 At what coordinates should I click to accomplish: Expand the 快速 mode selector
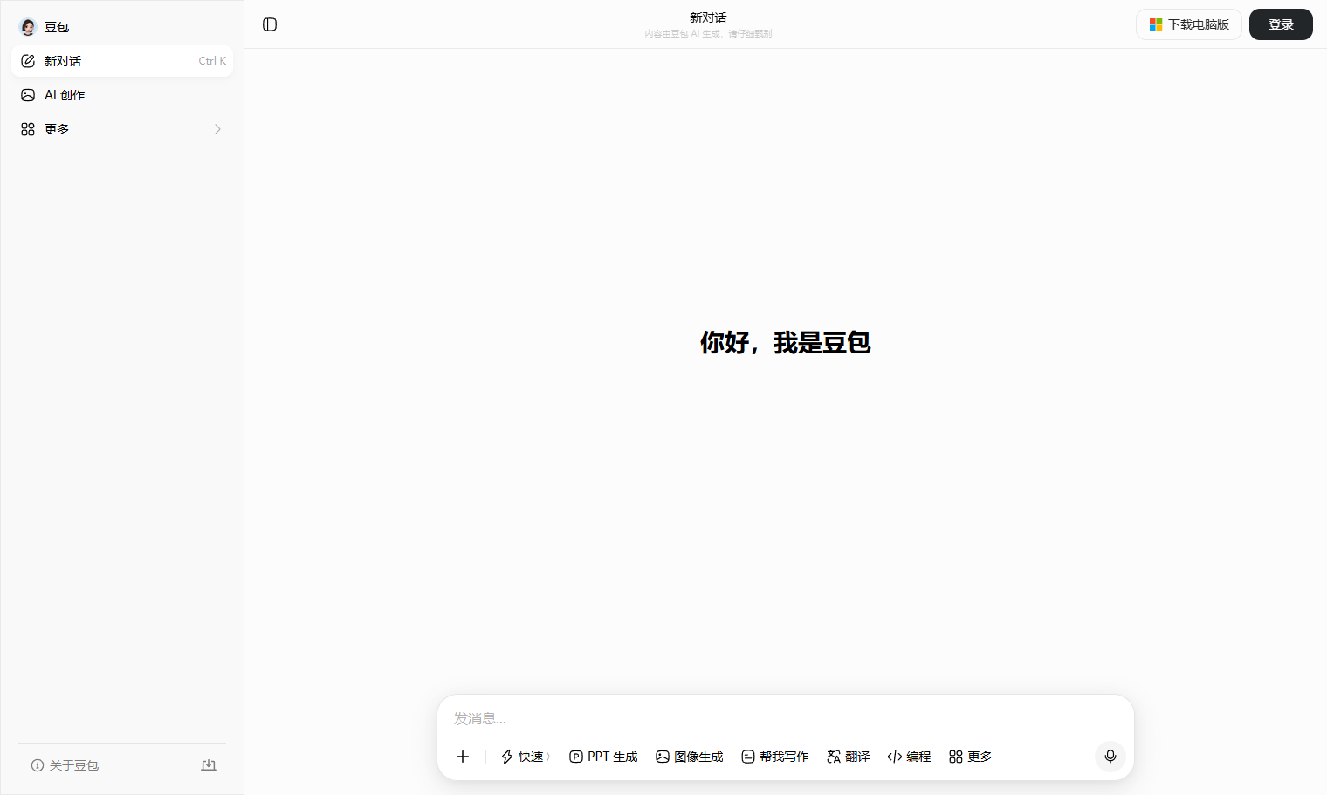pos(526,757)
